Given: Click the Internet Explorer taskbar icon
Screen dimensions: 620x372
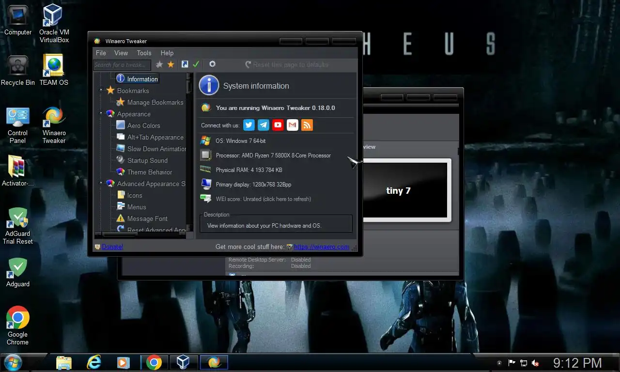Looking at the screenshot, I should [x=94, y=362].
